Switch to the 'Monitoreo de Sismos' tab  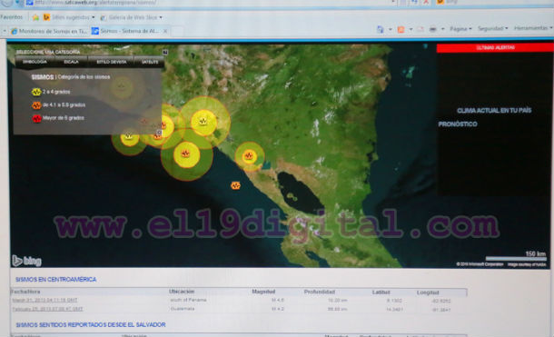click(x=49, y=31)
